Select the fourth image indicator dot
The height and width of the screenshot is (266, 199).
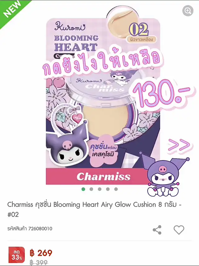click(x=108, y=189)
